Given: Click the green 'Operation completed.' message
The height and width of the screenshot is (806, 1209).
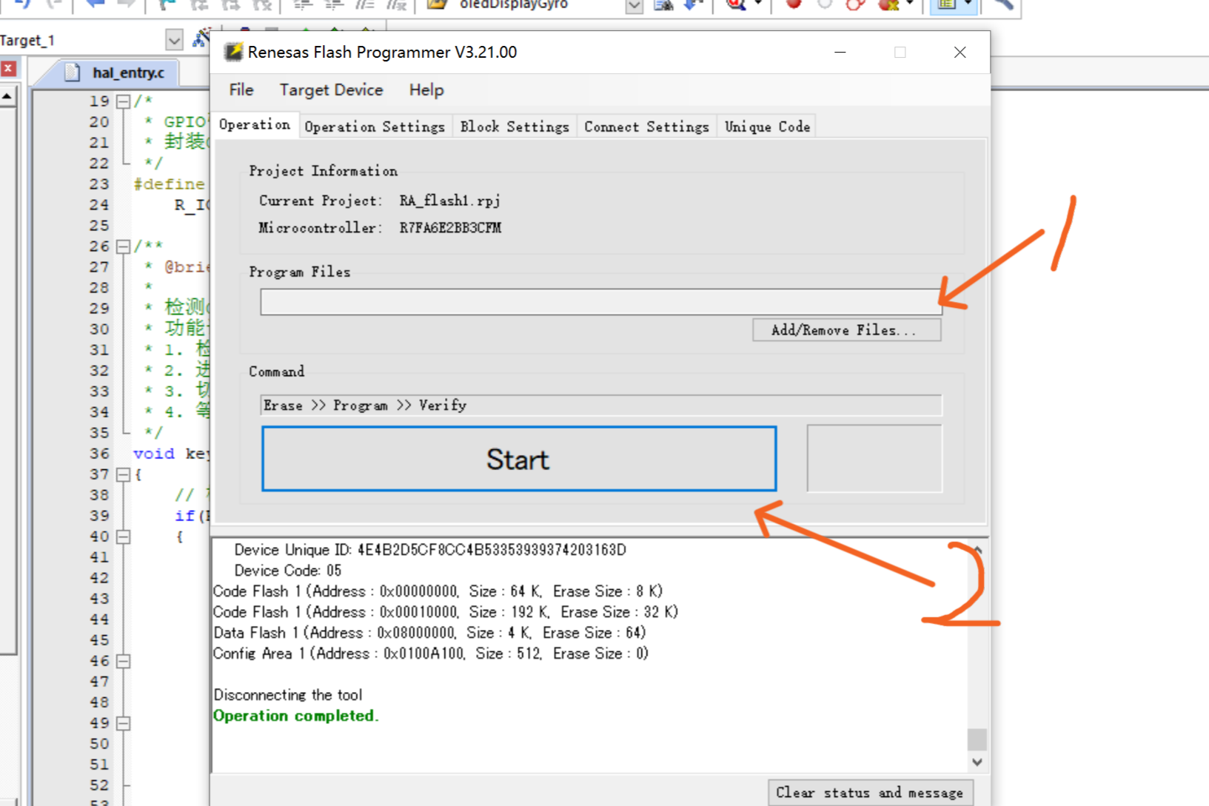Looking at the screenshot, I should tap(296, 716).
